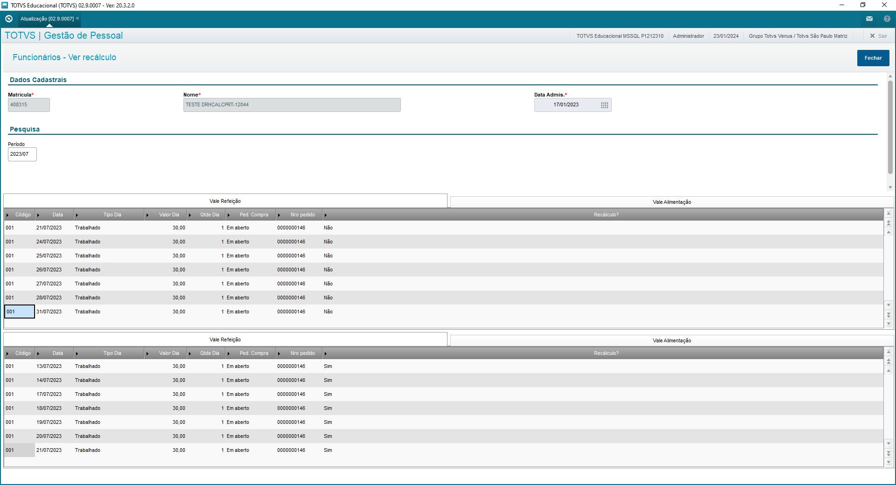Switch to upper Vale Alimentação tab
Viewport: 896px width, 485px height.
click(x=672, y=202)
